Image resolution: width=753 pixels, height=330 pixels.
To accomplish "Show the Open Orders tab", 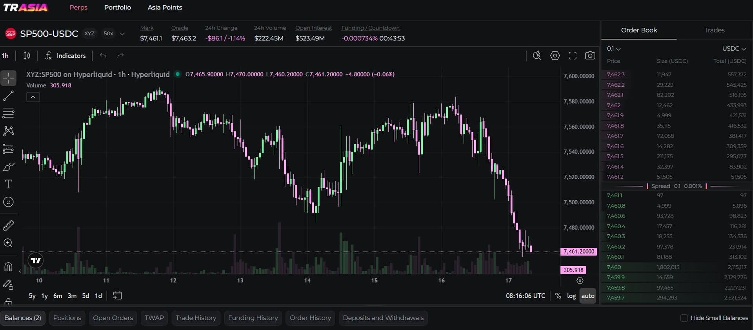I will [x=113, y=318].
